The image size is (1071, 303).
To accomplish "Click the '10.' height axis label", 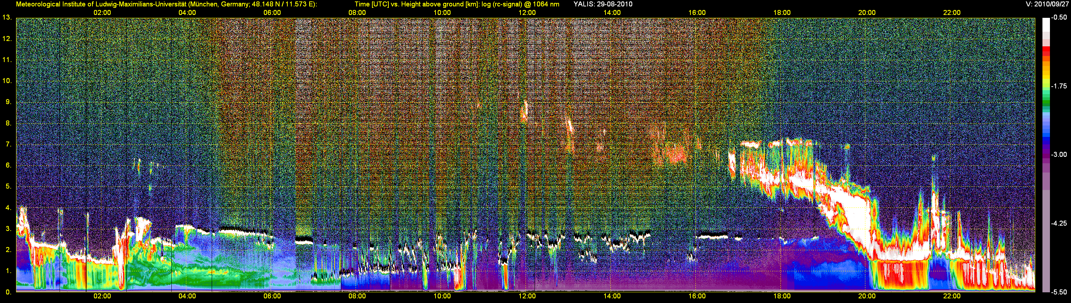I will (x=7, y=81).
